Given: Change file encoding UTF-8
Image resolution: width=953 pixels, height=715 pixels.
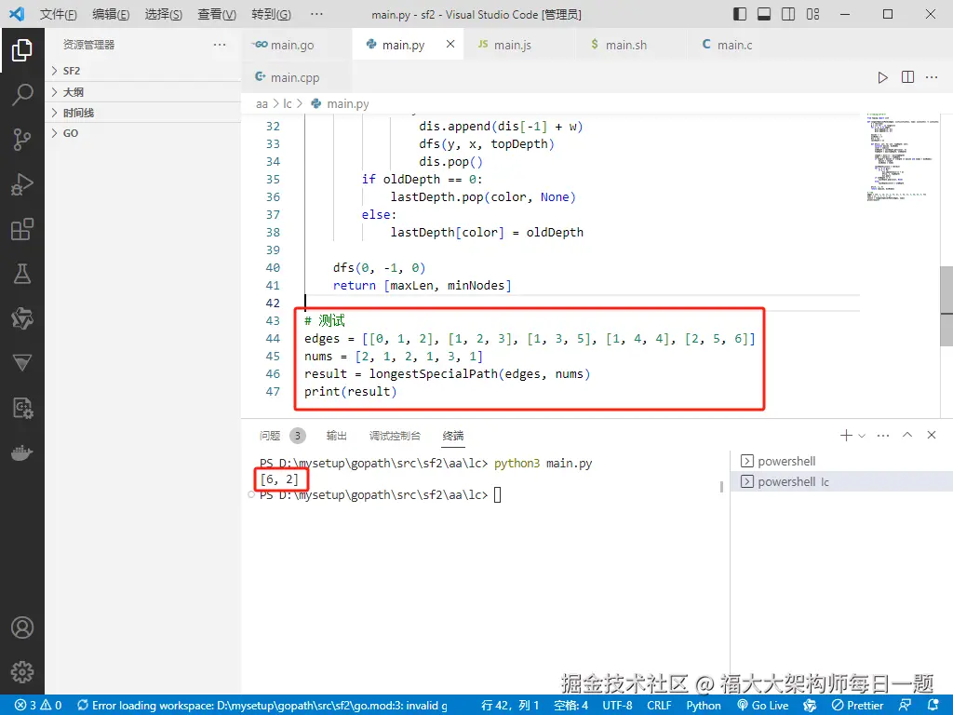Looking at the screenshot, I should coord(617,706).
